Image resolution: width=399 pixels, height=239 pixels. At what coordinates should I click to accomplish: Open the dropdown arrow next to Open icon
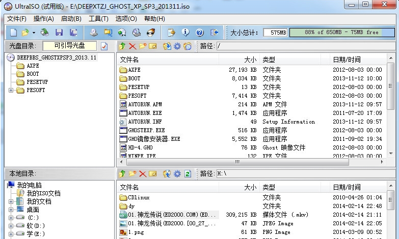tap(34, 33)
